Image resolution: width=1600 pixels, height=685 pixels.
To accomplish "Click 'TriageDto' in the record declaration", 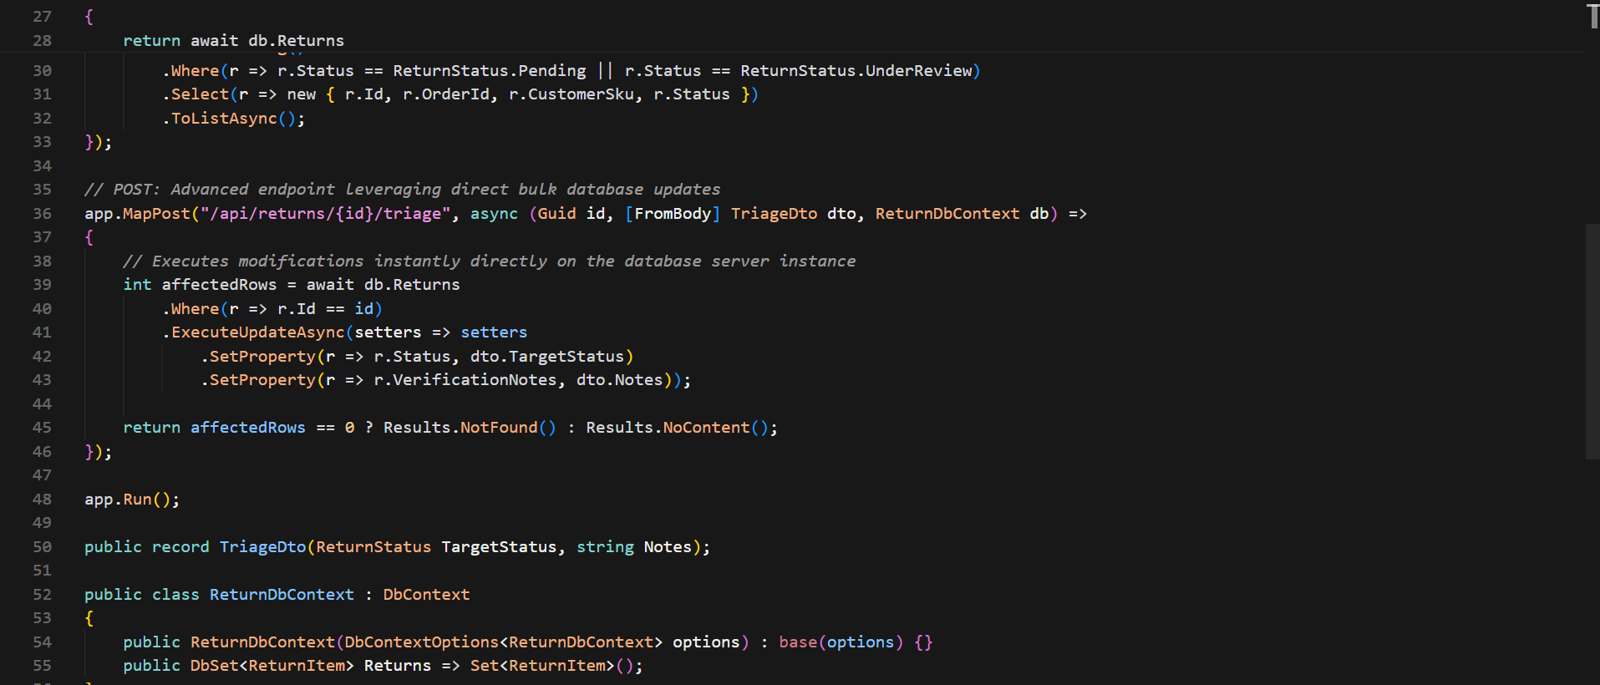I will click(x=262, y=547).
